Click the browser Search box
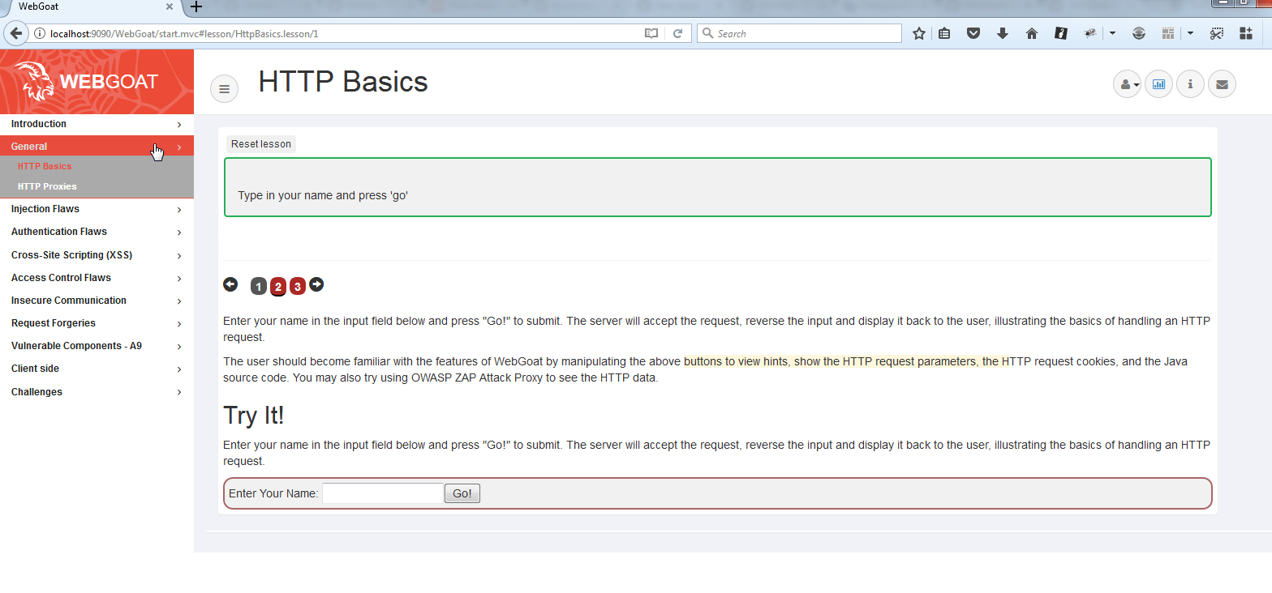1272x593 pixels. point(799,33)
